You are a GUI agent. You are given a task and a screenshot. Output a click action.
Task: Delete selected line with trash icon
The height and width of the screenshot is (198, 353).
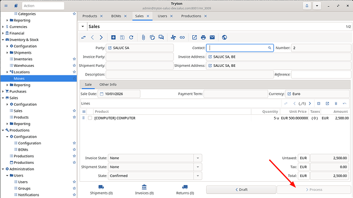coord(336,104)
